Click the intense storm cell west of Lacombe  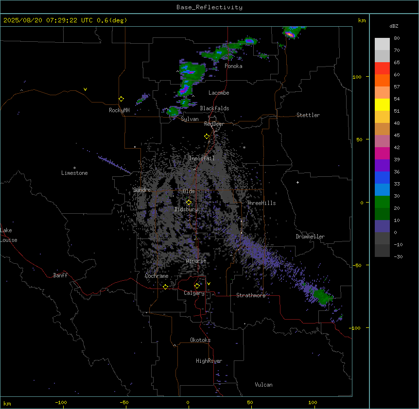[185, 89]
